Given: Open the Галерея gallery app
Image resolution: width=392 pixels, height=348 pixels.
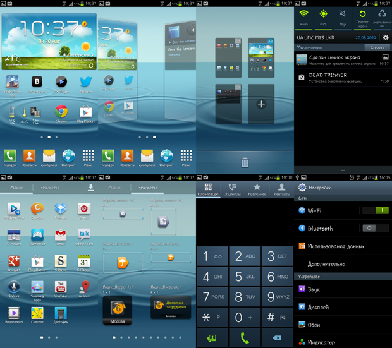Looking at the screenshot, I should pos(37,313).
